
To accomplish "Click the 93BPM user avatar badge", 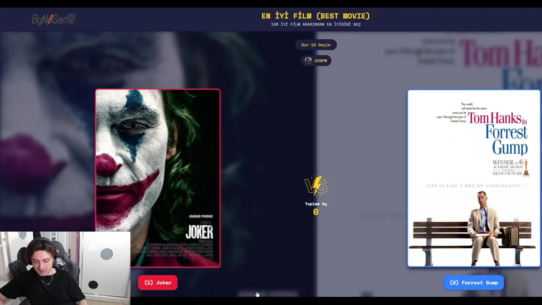I will point(316,61).
